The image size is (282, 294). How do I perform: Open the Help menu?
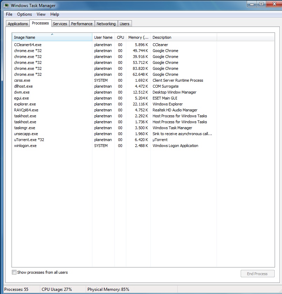[x=55, y=14]
